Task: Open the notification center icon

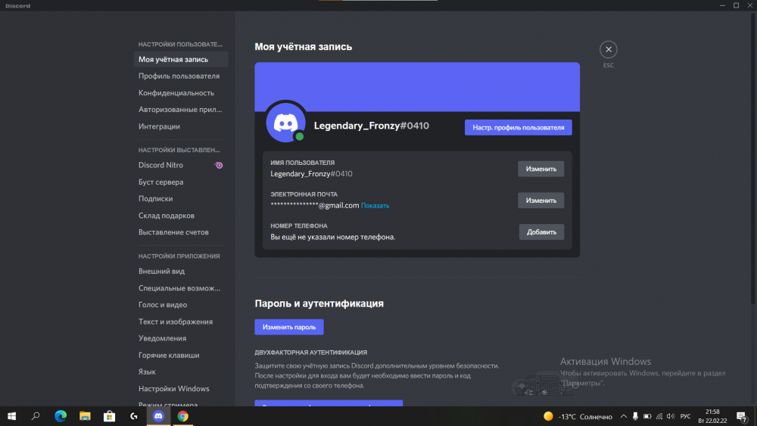Action: click(x=742, y=416)
